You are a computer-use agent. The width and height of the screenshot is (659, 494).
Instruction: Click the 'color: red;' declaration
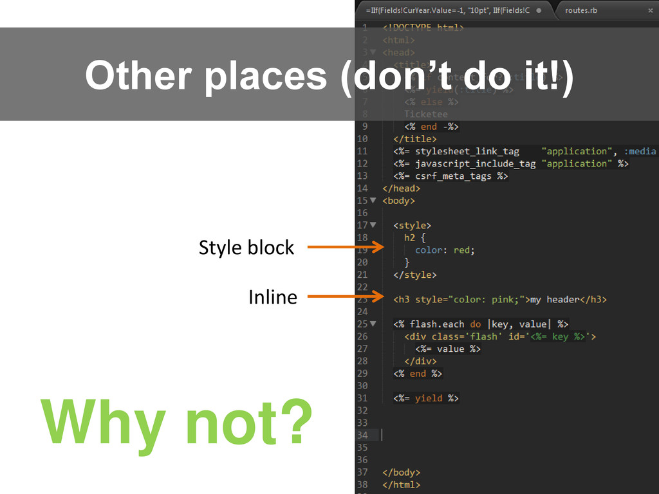(445, 250)
